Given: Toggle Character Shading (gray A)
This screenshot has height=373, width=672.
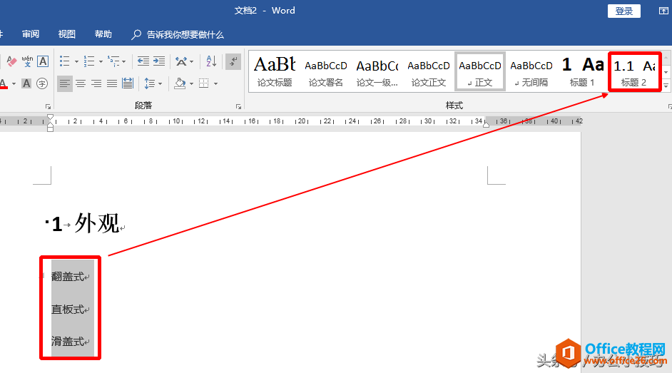Looking at the screenshot, I should point(26,83).
